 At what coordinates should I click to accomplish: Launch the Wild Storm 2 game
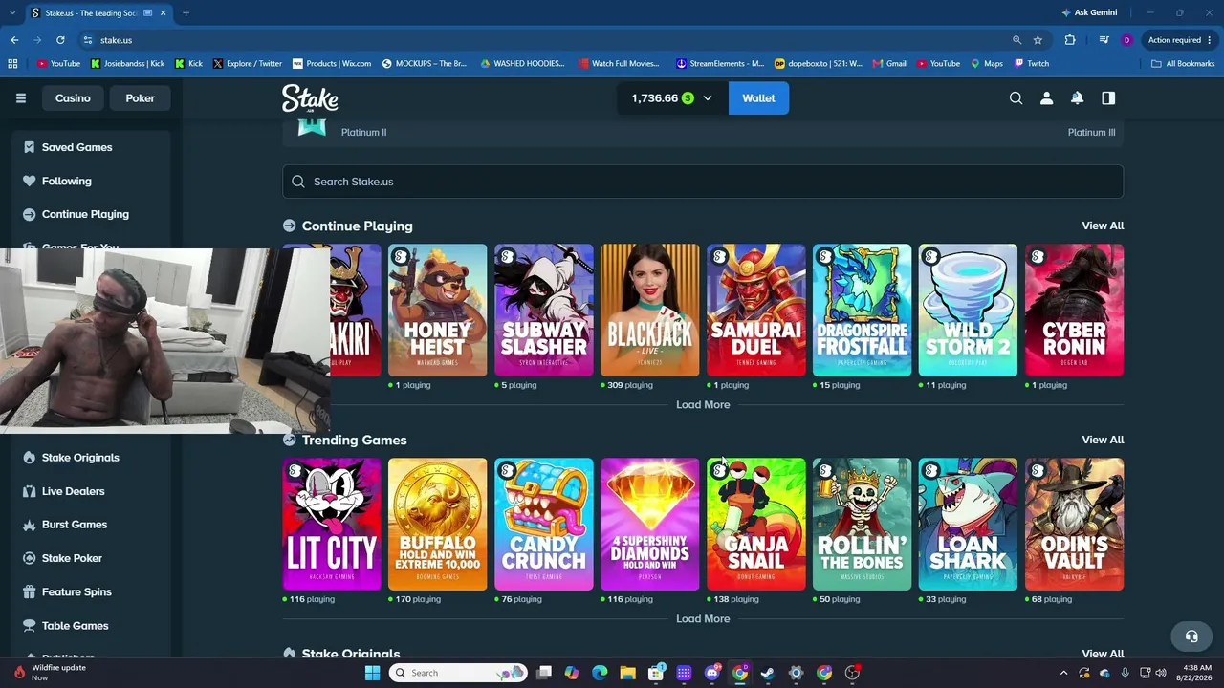(968, 310)
